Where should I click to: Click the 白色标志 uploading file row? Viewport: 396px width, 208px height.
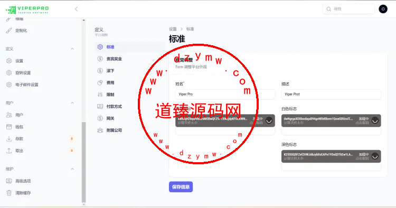(331, 121)
